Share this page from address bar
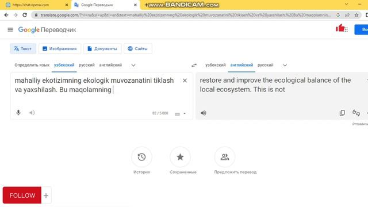This screenshot has height=207, width=368. [347, 15]
